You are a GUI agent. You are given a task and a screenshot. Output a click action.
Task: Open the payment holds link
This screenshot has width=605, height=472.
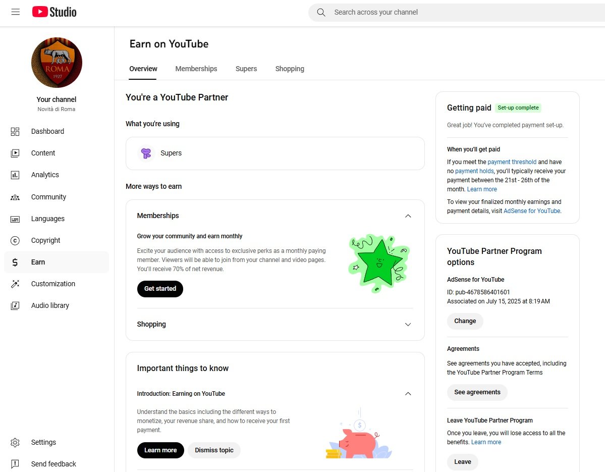[474, 171]
